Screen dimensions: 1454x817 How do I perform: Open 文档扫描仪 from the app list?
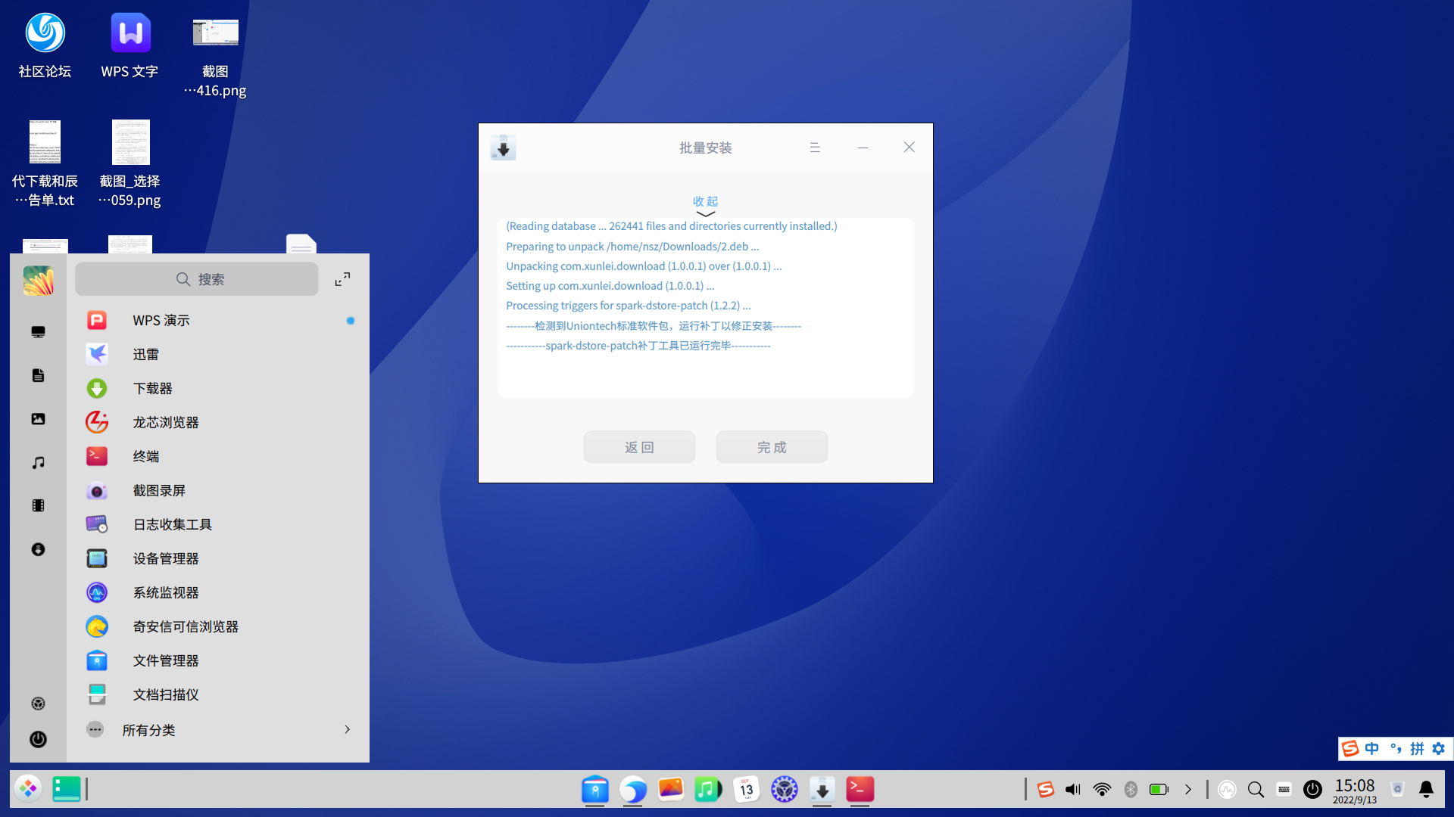(x=165, y=694)
